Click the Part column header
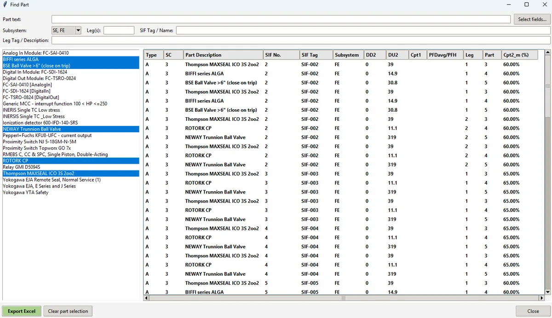Viewport: 552px width, 318px height. click(x=493, y=55)
